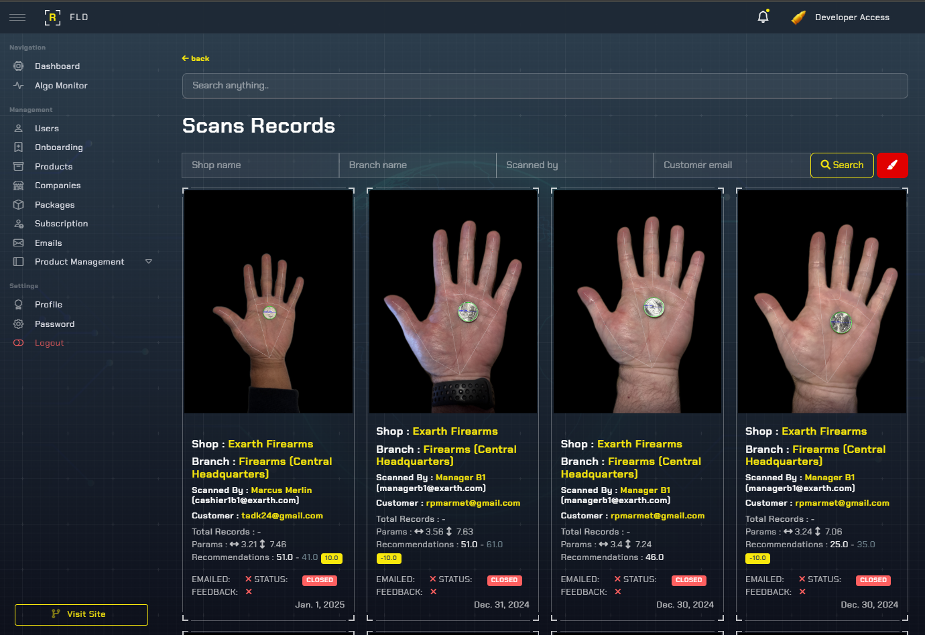Click the Products box icon
The width and height of the screenshot is (925, 635).
point(19,167)
